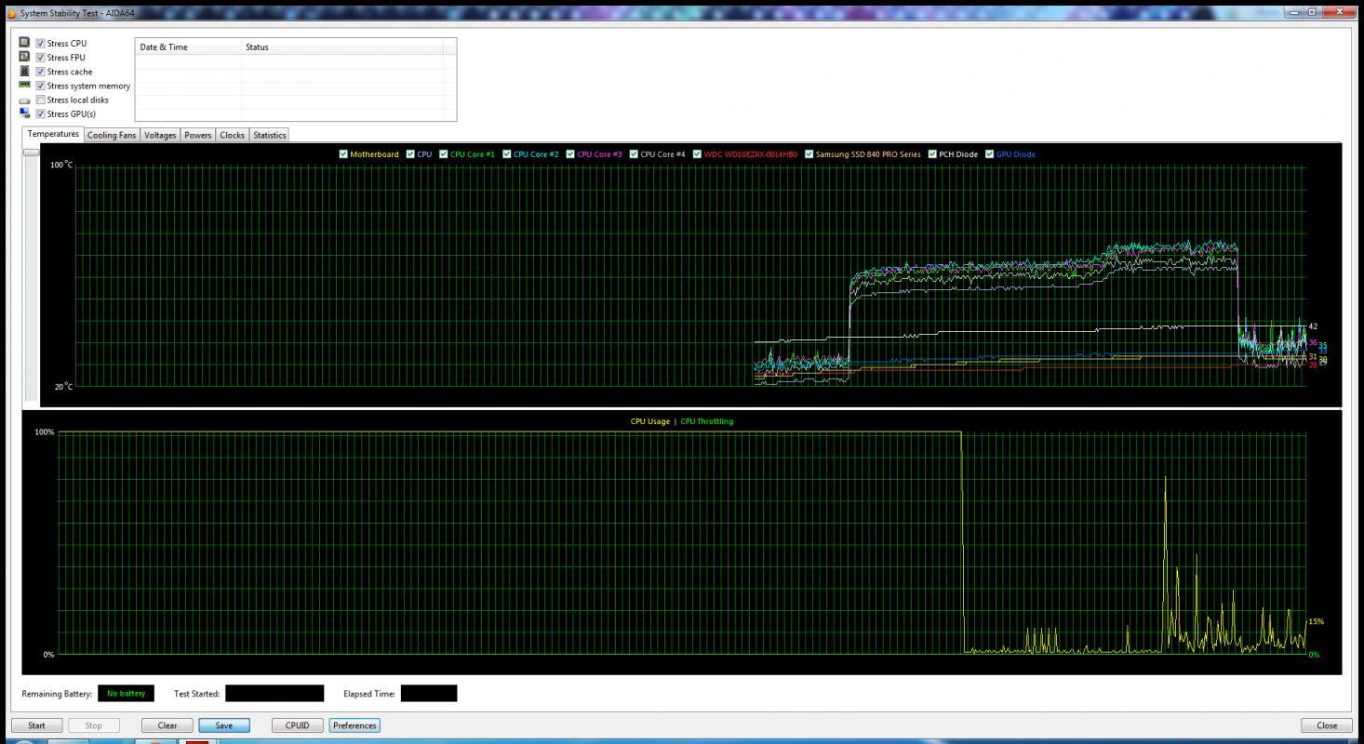Click the cache chip icon beside Stress cache
This screenshot has width=1364, height=744.
pos(25,71)
